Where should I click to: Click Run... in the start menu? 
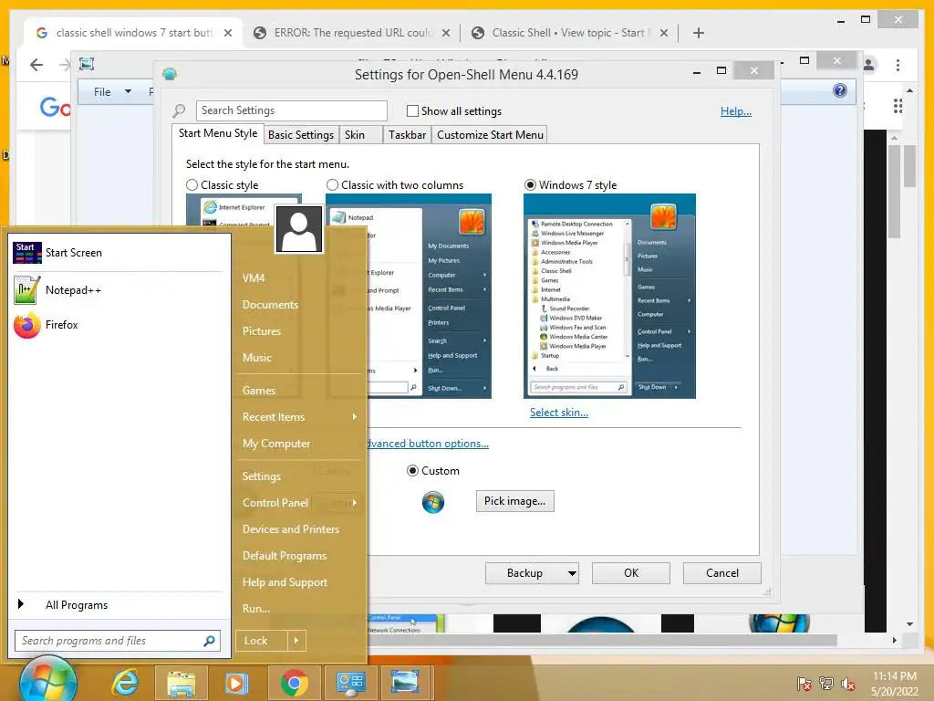[x=256, y=609]
